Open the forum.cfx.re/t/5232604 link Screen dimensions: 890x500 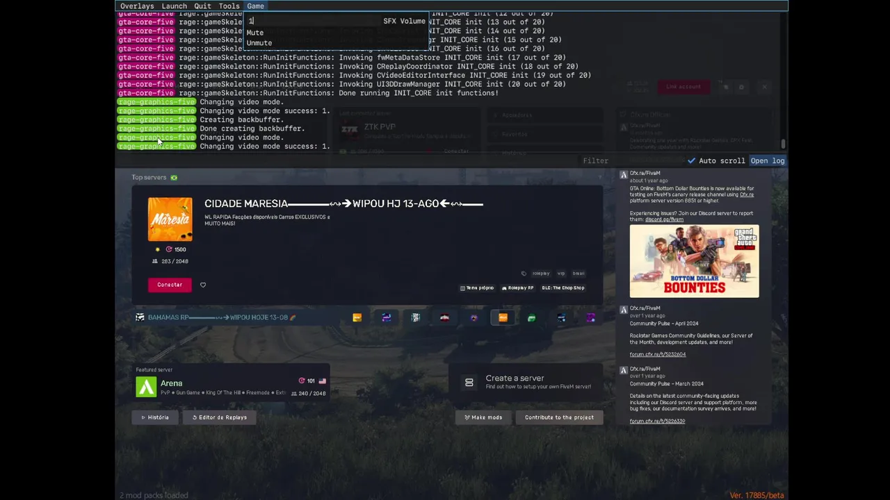point(658,354)
